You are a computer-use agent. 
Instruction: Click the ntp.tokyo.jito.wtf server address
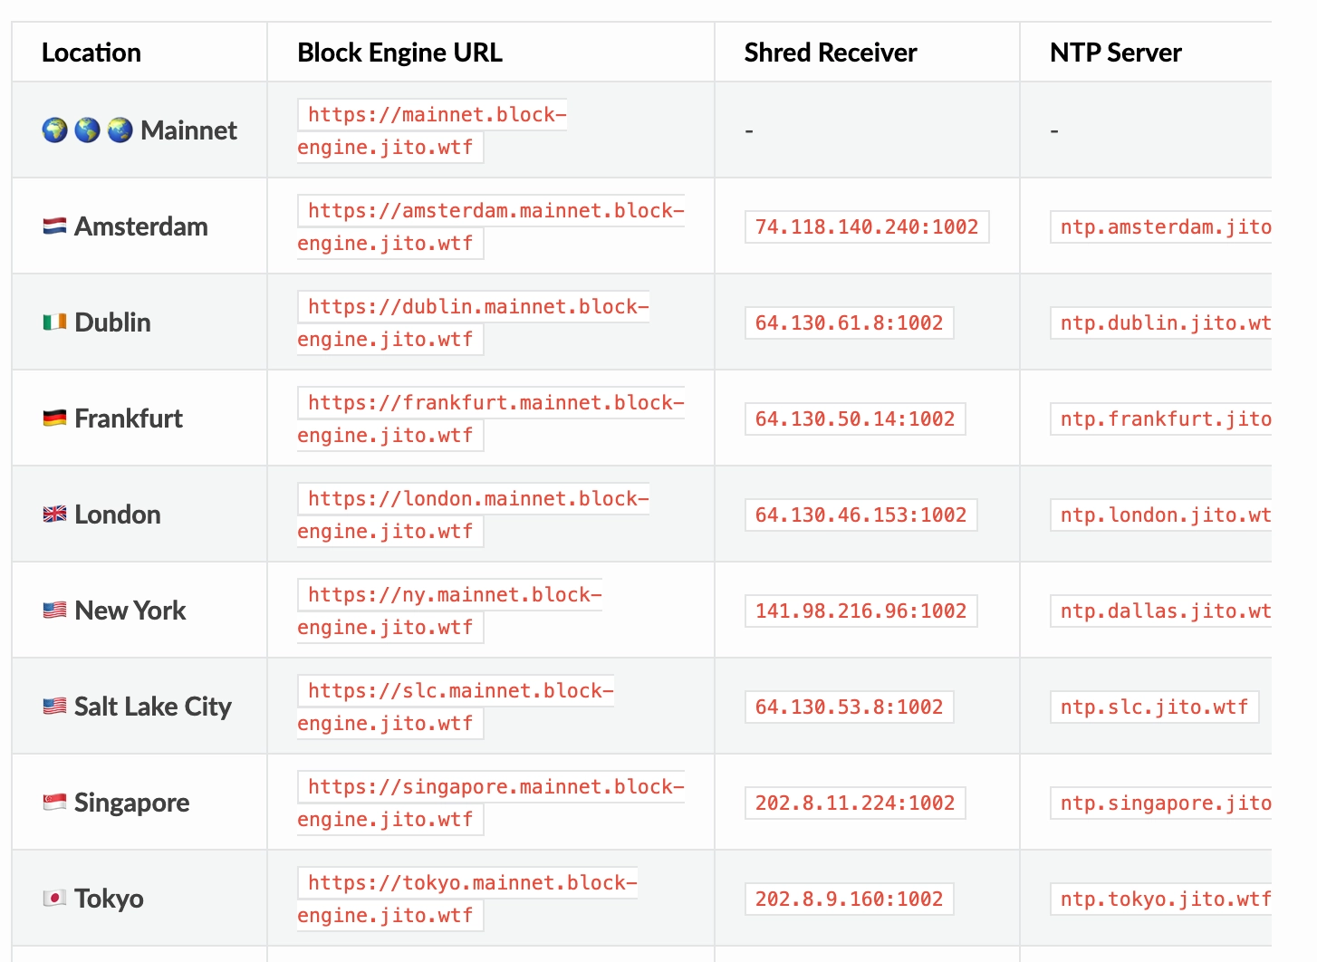coord(1164,899)
